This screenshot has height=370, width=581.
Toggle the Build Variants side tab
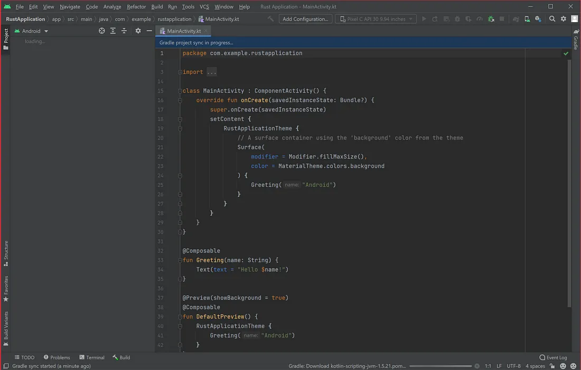[x=6, y=328]
